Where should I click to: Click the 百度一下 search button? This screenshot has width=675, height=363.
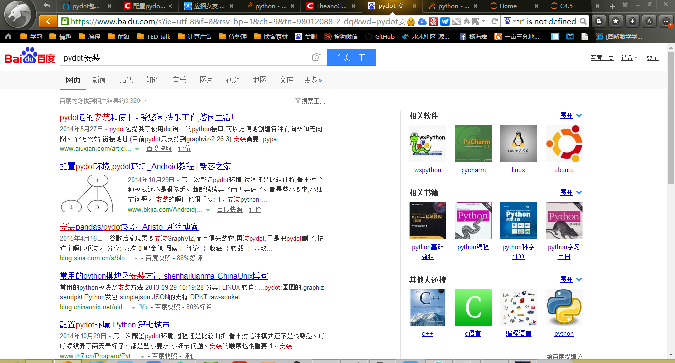click(351, 57)
